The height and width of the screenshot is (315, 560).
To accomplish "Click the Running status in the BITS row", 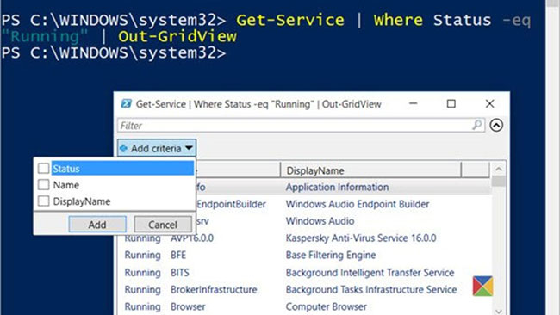I will [142, 273].
